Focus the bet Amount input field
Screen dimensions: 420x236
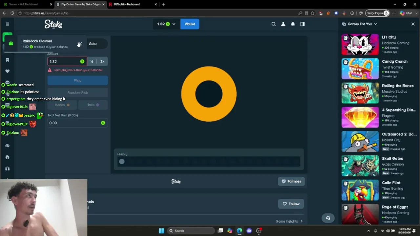click(67, 61)
